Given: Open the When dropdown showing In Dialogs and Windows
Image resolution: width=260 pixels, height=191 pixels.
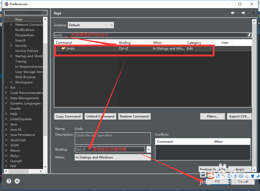Looking at the screenshot, I should point(113,157).
